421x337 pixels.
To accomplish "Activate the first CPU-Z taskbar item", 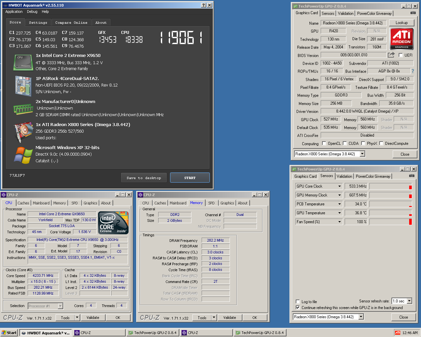I will tap(99, 333).
